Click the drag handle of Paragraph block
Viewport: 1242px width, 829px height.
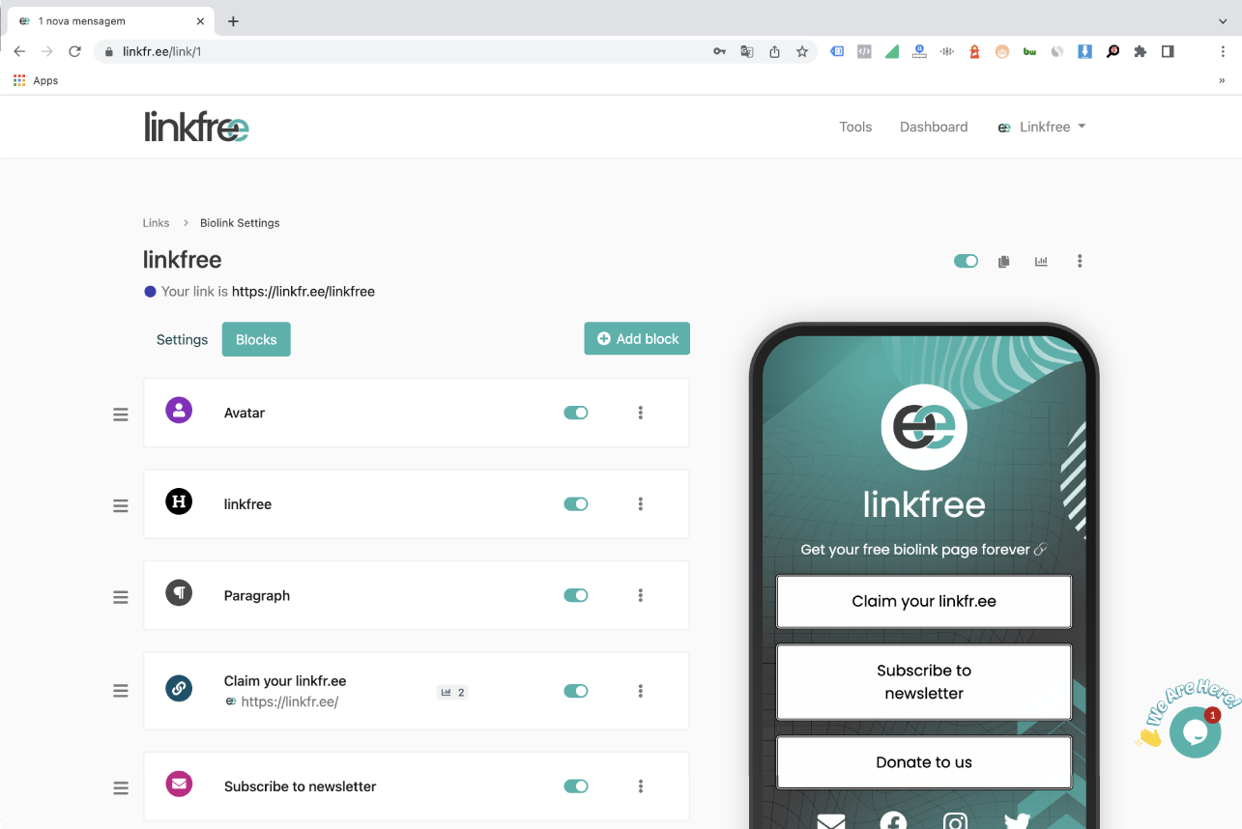tap(121, 597)
